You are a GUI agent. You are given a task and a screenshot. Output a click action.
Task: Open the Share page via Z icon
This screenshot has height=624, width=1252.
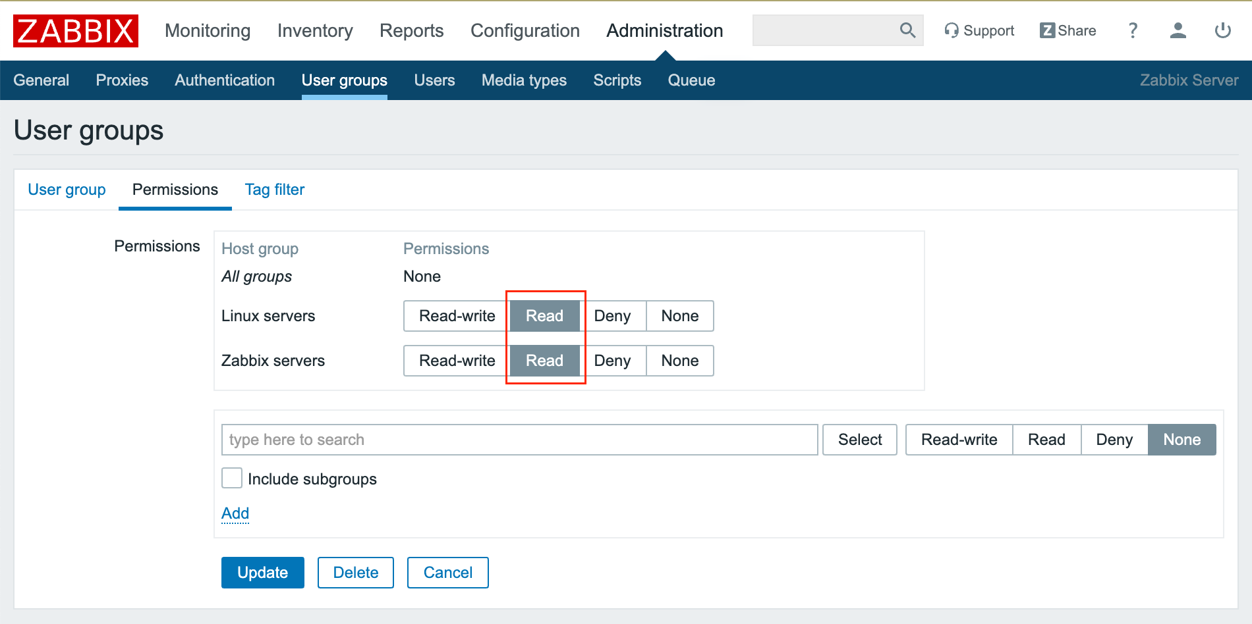(x=1067, y=31)
